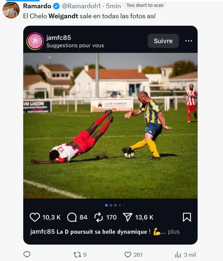Expand the caption with 'plus'
Image resolution: width=223 pixels, height=261 pixels.
(x=174, y=232)
